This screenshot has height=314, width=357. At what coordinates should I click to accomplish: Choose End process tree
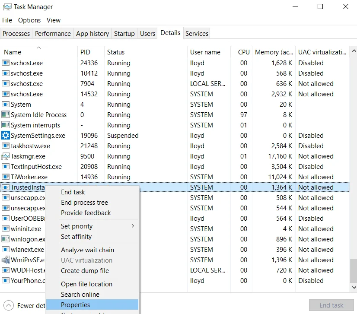coord(92,203)
